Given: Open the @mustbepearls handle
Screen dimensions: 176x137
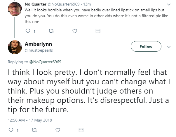Looking at the screenshot, I should pyautogui.click(x=39, y=50).
